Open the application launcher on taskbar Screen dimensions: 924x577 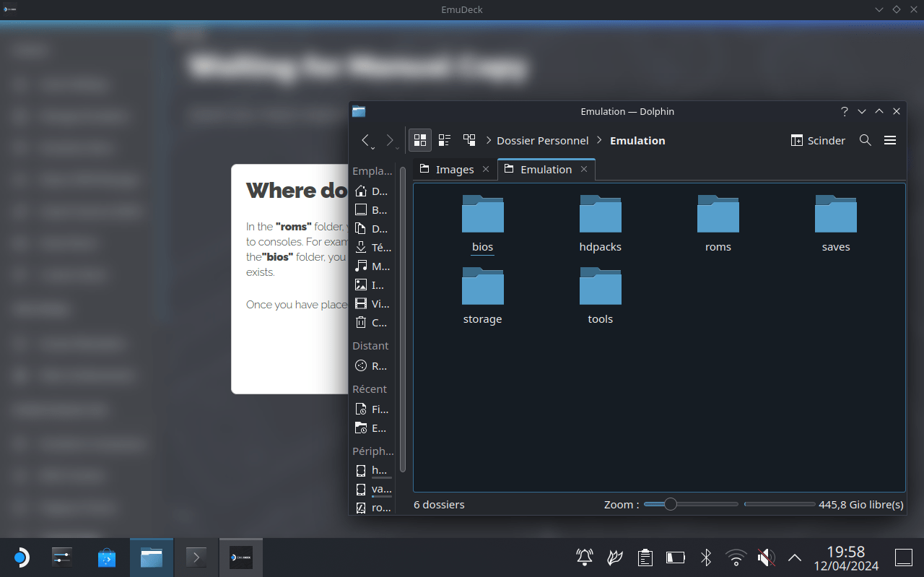coord(21,558)
